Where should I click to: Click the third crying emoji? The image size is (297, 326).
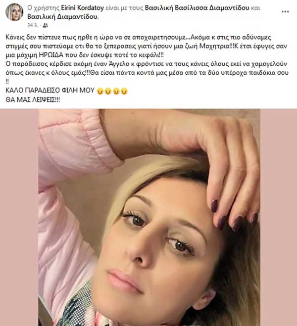click(116, 91)
